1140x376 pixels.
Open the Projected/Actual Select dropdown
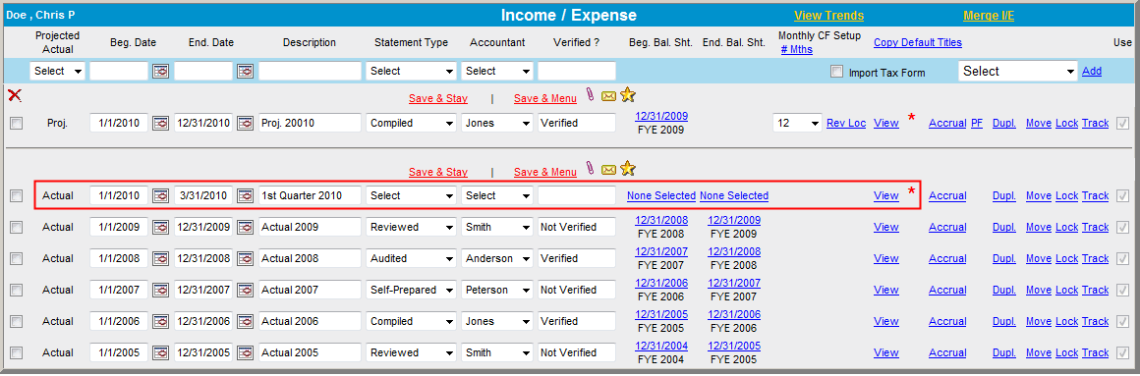(x=57, y=71)
